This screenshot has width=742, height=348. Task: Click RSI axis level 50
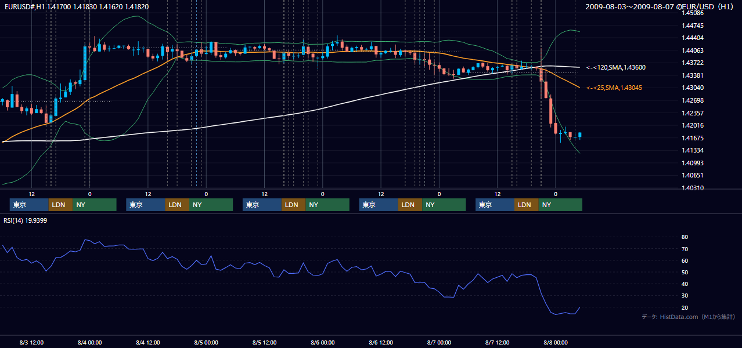pos(685,272)
